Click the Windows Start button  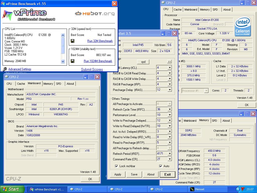[12, 189]
